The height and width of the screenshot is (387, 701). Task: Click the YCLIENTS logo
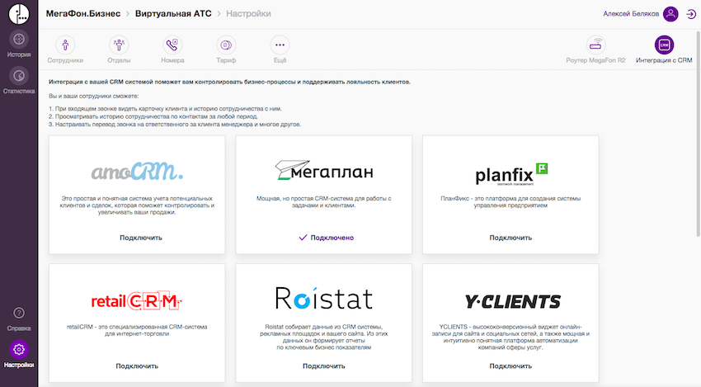[512, 302]
